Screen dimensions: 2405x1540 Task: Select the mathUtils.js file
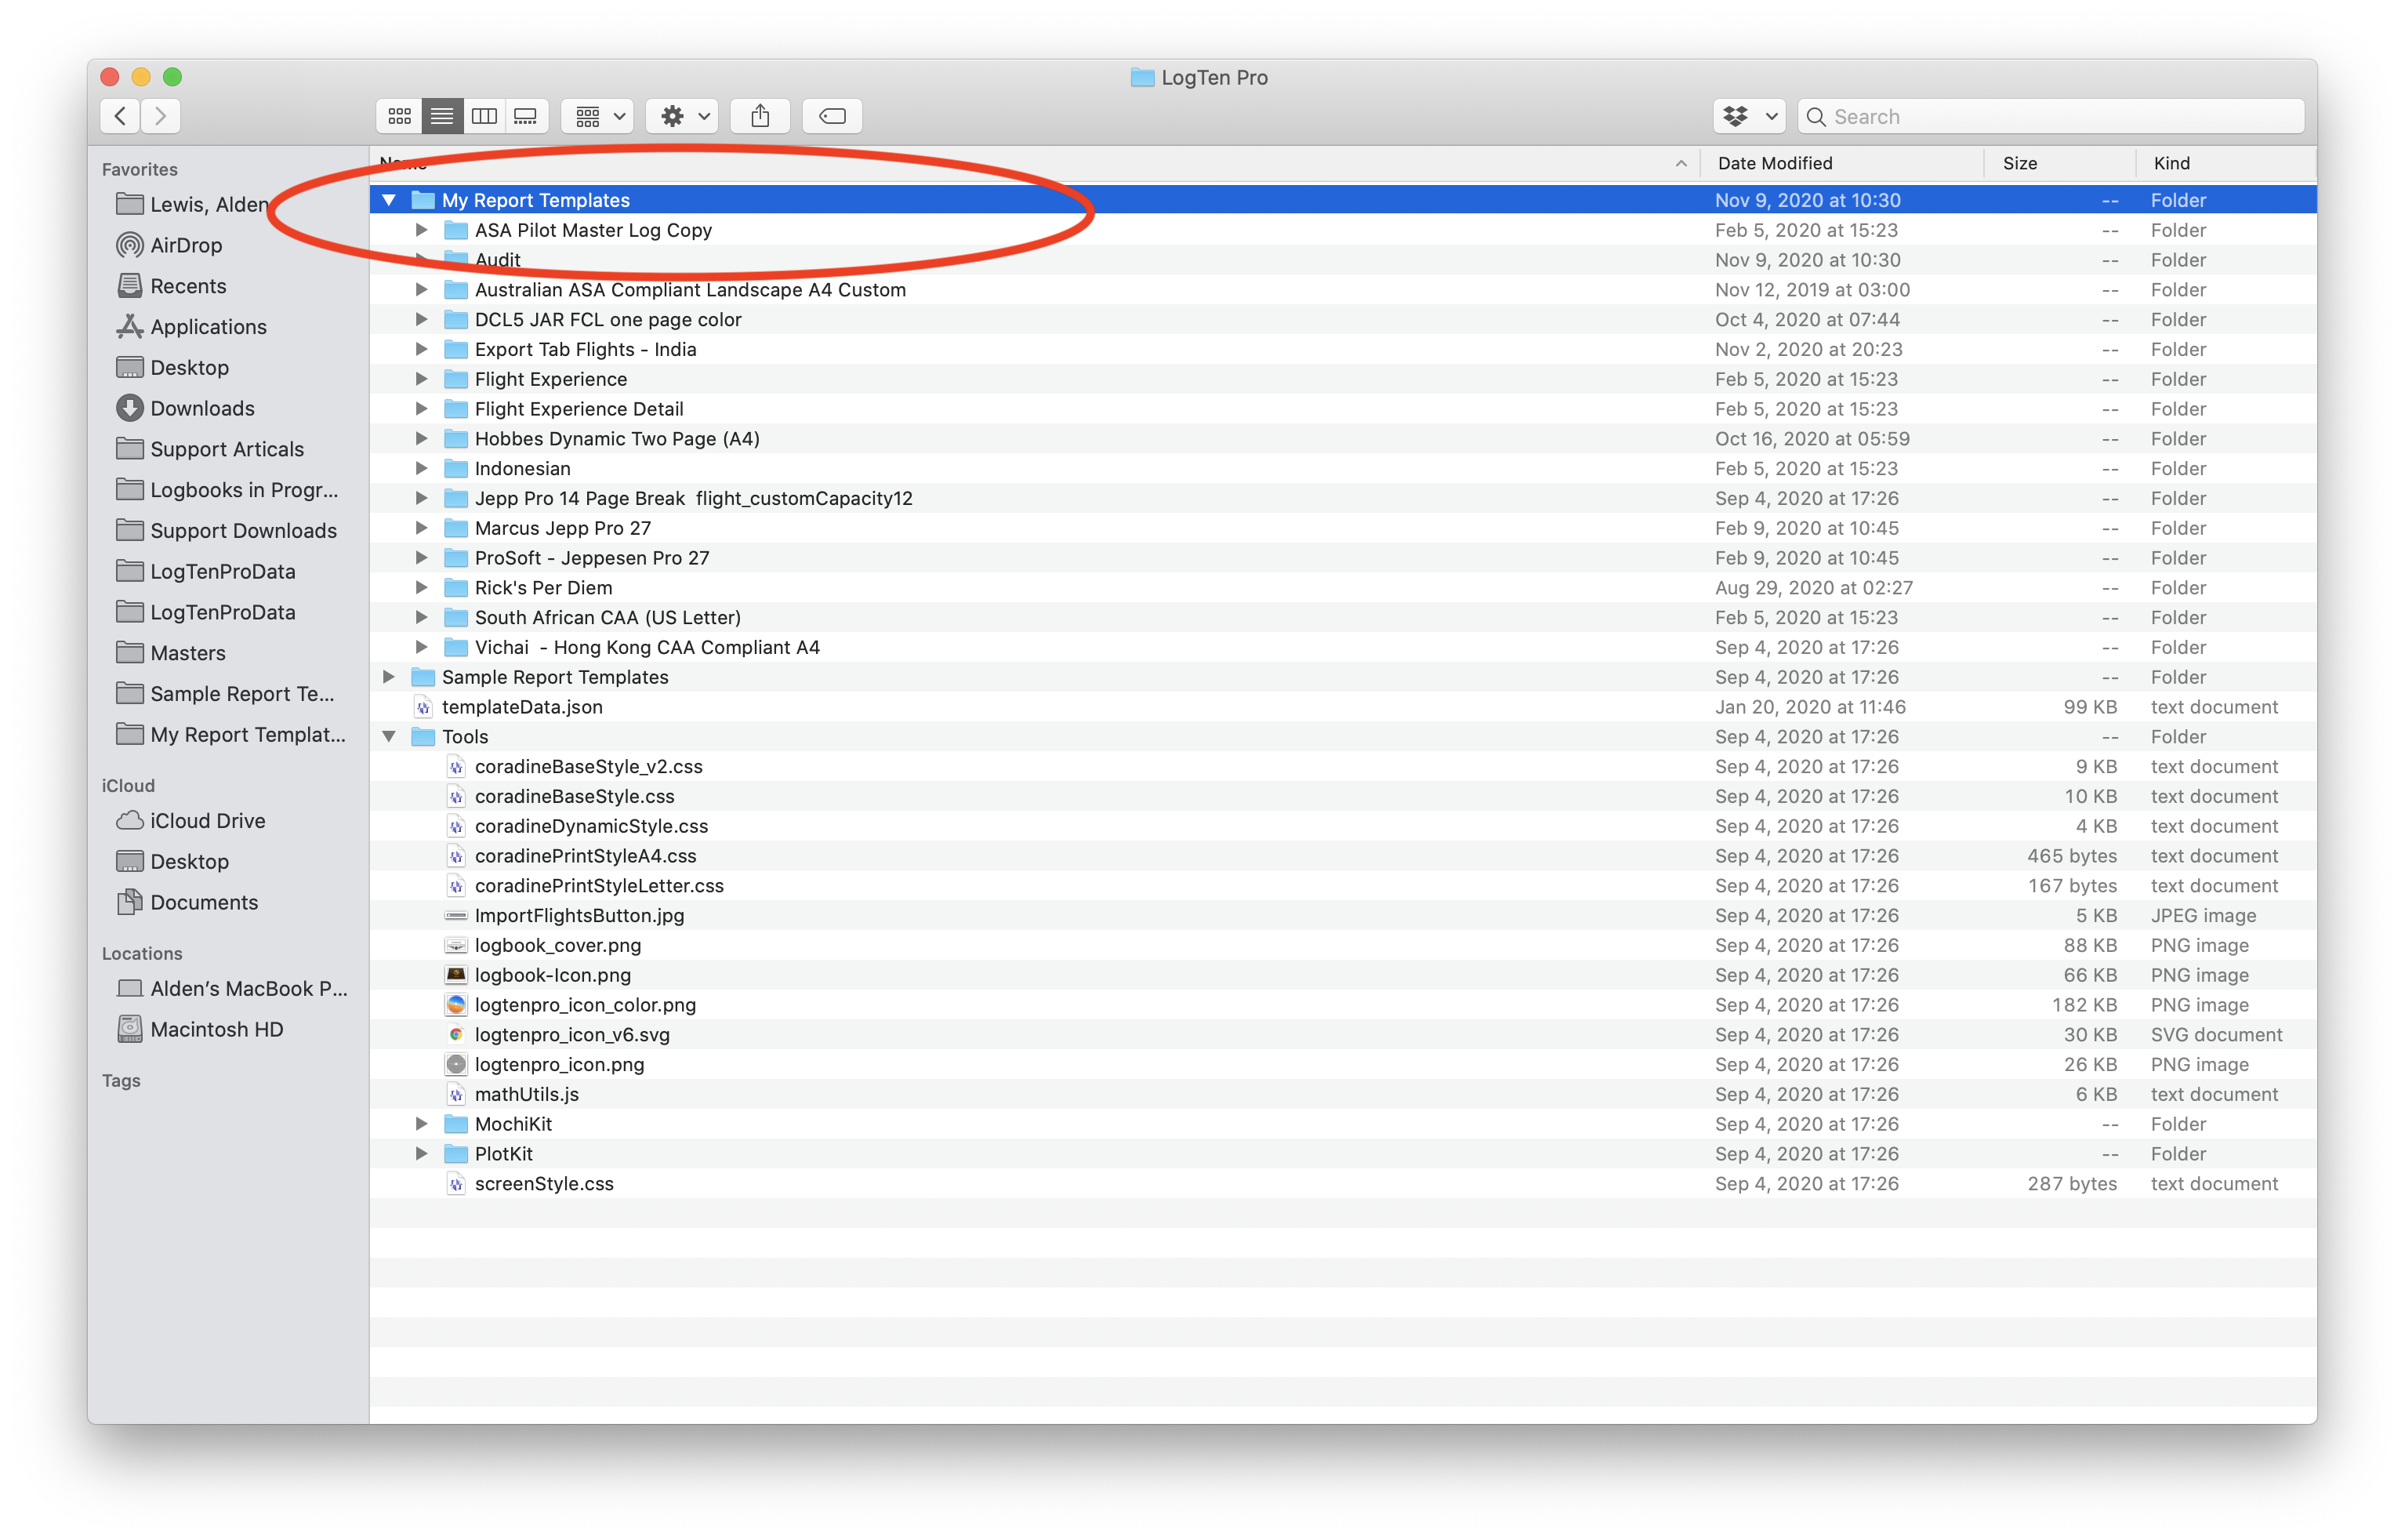[1343, 1095]
